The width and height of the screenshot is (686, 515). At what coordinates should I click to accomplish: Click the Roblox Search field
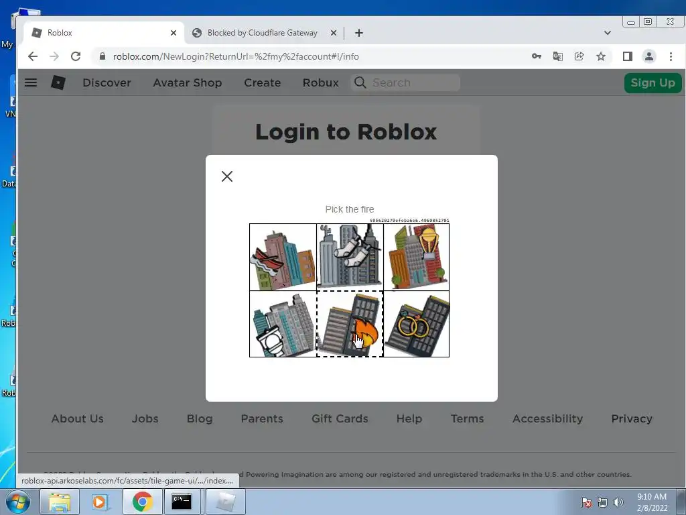click(x=405, y=82)
